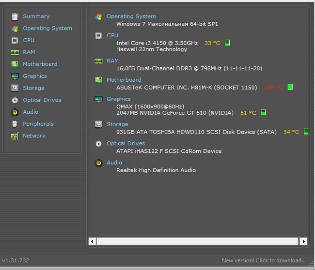This screenshot has height=270, width=315.
Task: Click the 16,0ГБ Dual-Channel DDR3 text
Action: [x=189, y=69]
